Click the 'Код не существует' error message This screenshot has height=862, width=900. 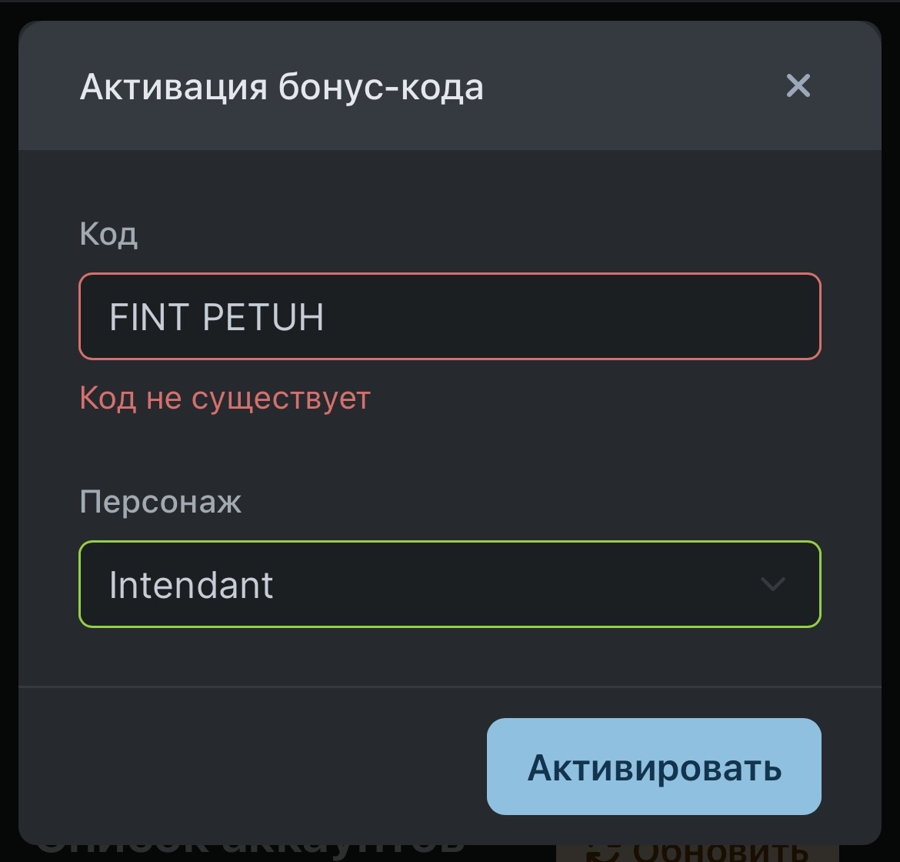225,399
